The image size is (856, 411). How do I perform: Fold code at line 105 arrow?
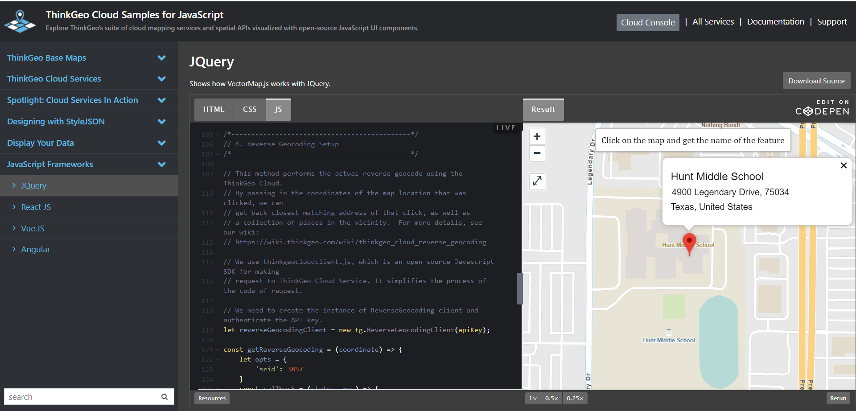(x=218, y=135)
